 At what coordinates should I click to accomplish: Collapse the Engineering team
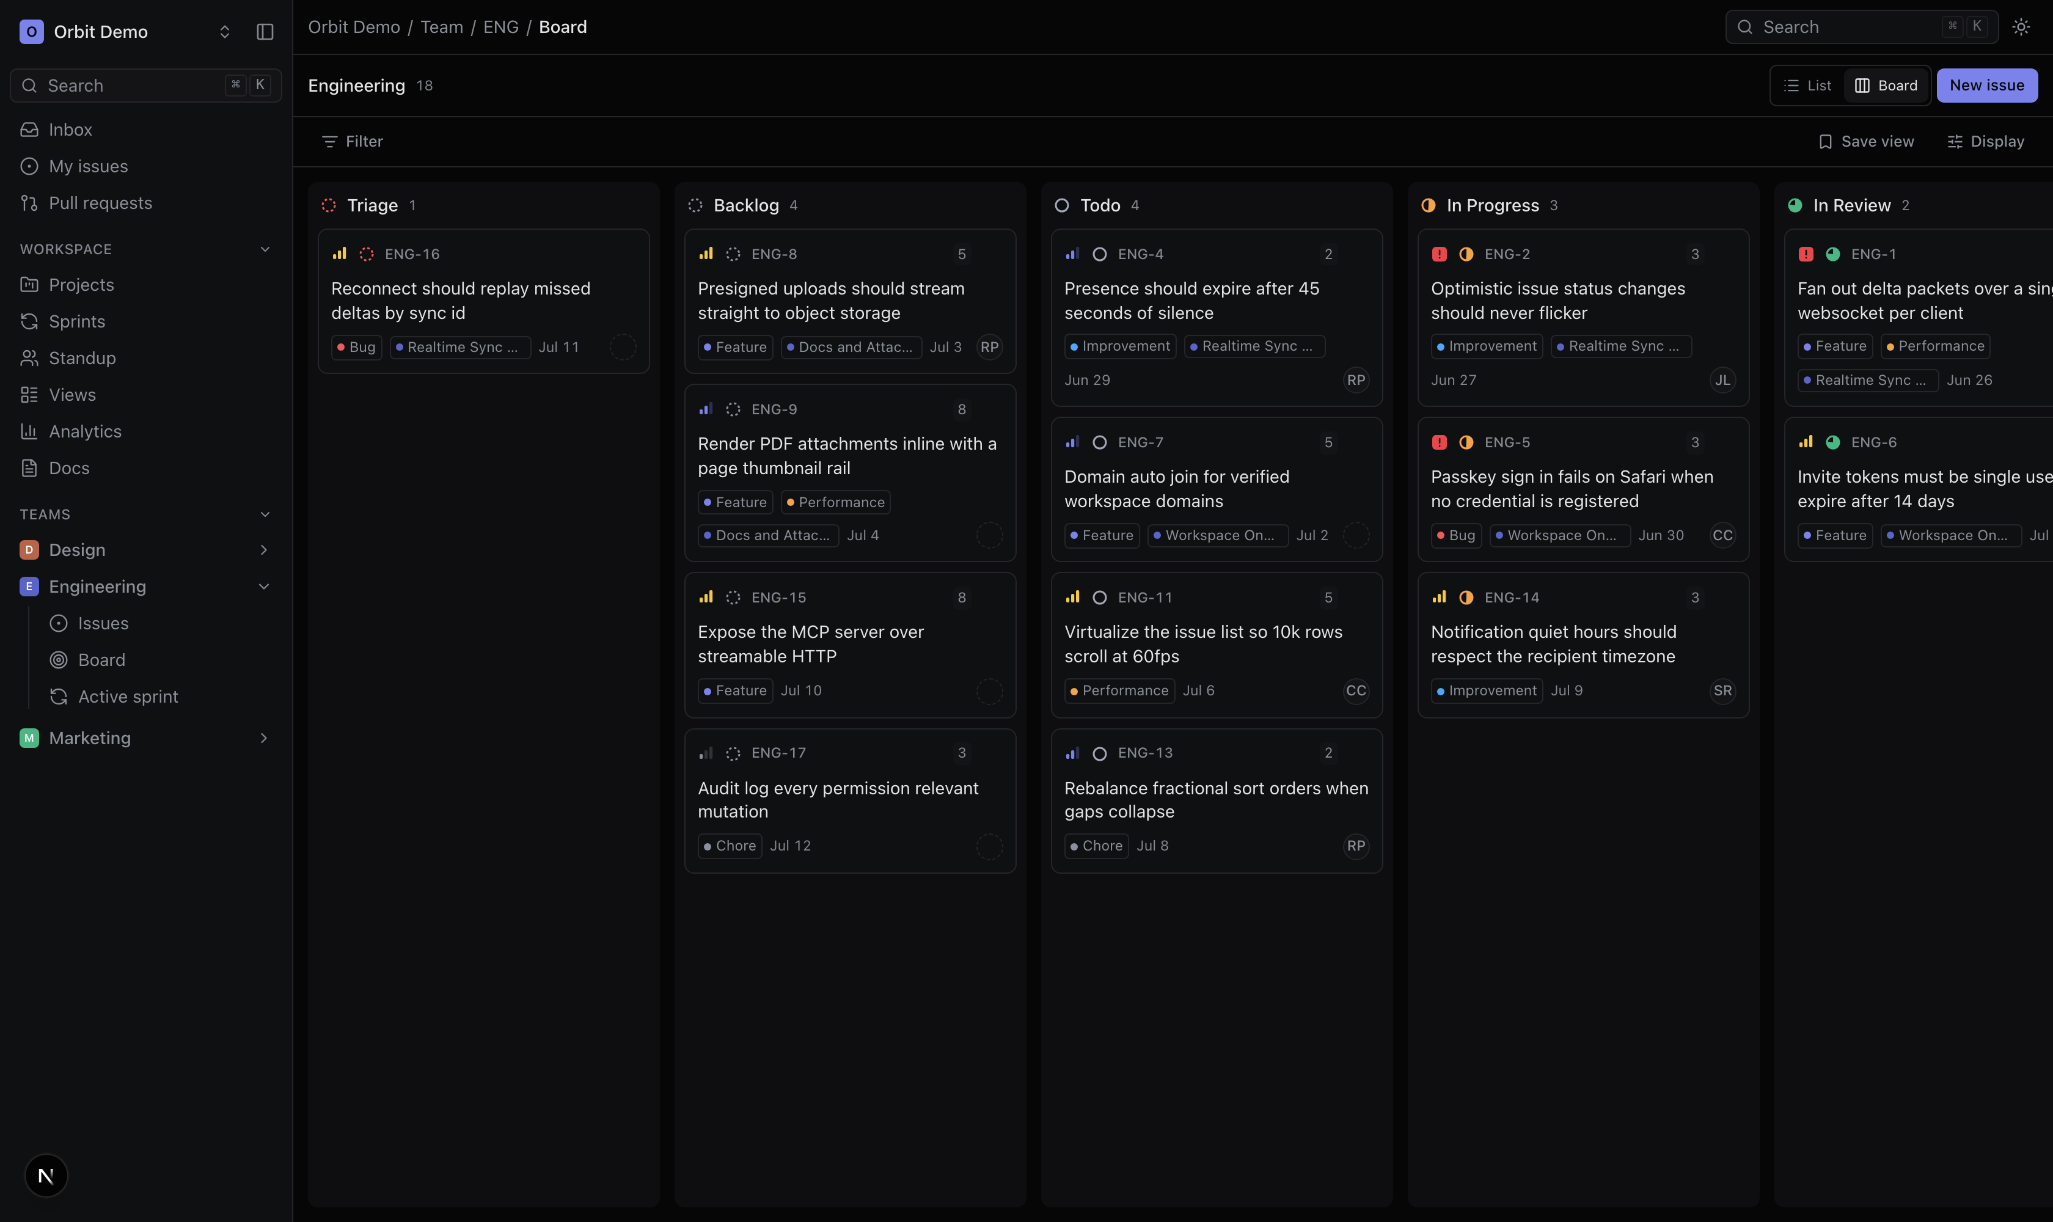coord(263,587)
